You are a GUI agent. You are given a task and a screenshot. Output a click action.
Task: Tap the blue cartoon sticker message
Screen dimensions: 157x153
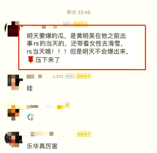click(x=31, y=117)
